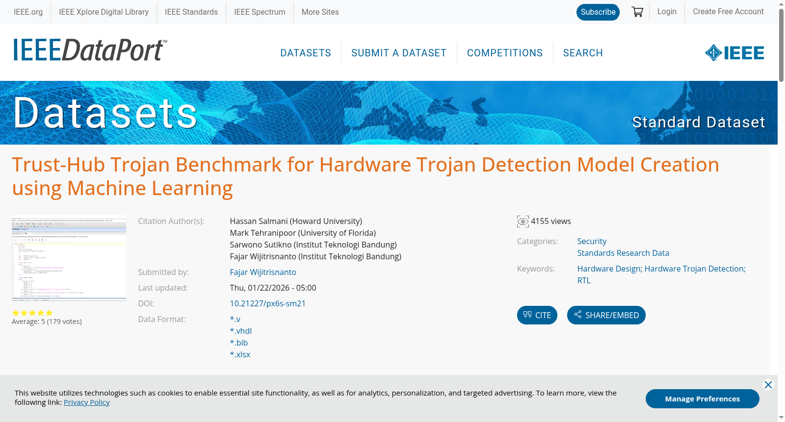Image resolution: width=785 pixels, height=422 pixels.
Task: Visit IEEE.org top link
Action: pos(28,12)
